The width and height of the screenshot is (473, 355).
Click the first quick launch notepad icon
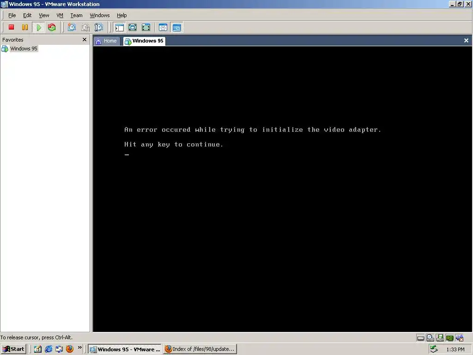tap(37, 349)
